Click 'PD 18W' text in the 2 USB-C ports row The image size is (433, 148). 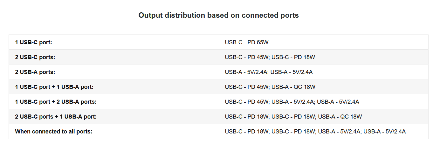[305, 57]
